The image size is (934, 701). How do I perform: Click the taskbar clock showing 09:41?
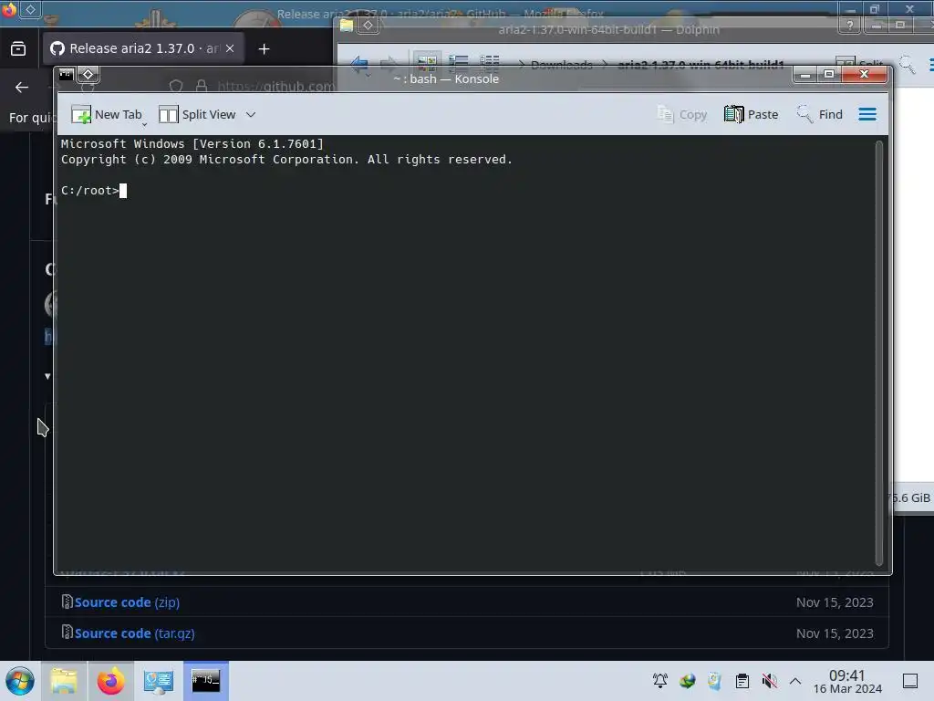pyautogui.click(x=847, y=681)
